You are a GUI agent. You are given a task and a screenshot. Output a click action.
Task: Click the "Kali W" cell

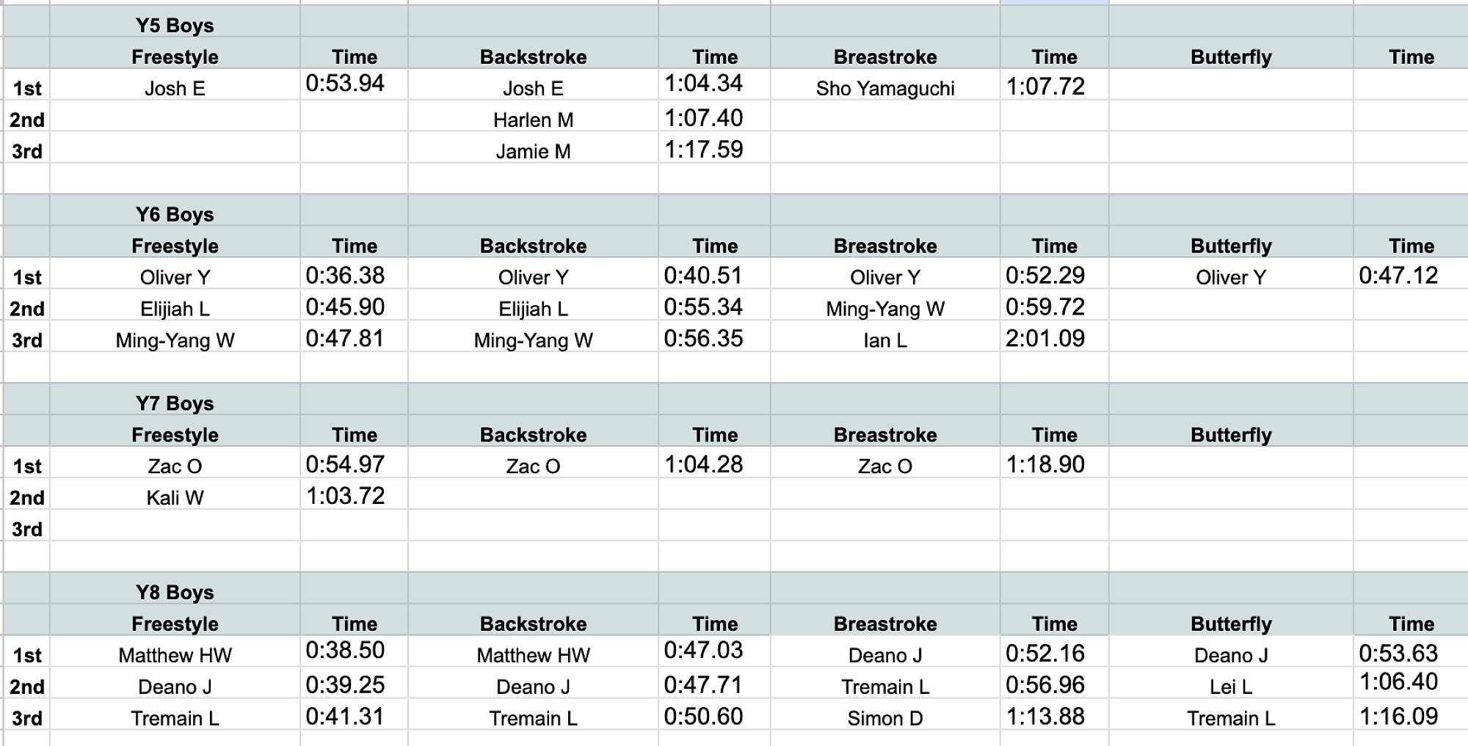click(175, 498)
